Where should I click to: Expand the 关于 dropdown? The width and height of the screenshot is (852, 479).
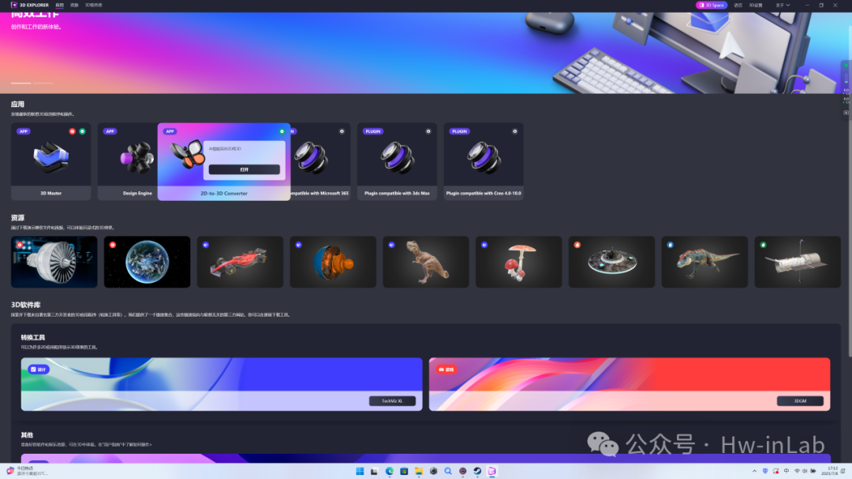pyautogui.click(x=783, y=5)
